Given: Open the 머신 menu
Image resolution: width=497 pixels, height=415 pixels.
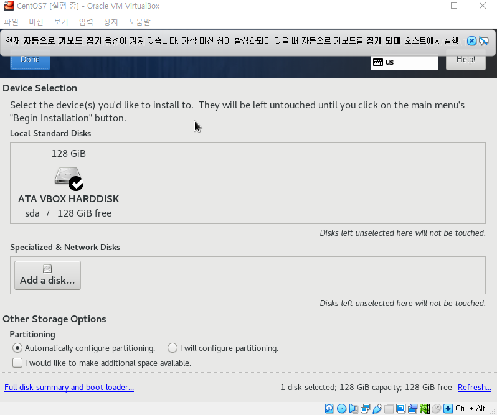Looking at the screenshot, I should 36,22.
